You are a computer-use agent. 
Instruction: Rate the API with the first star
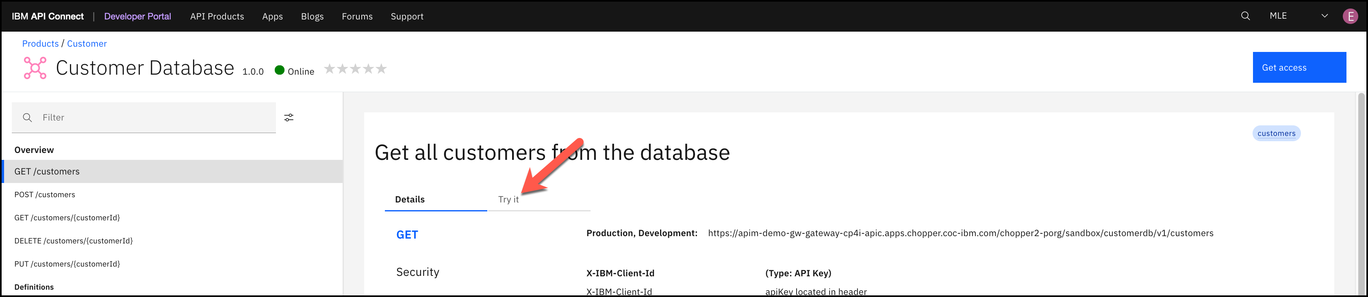click(330, 69)
